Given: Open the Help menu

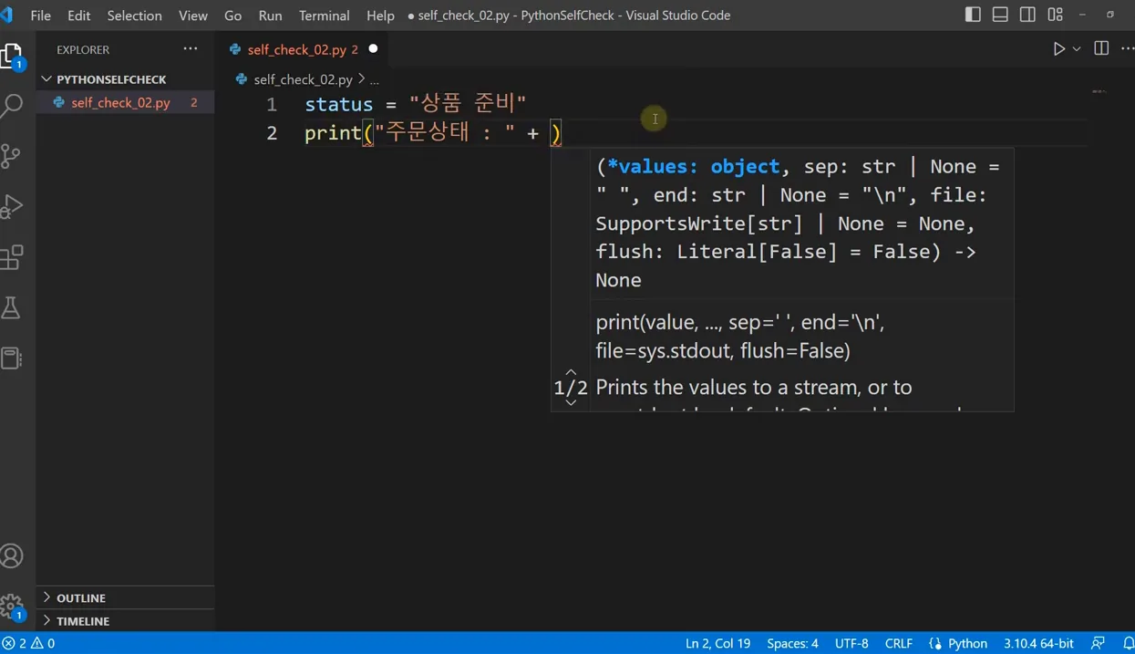Looking at the screenshot, I should pyautogui.click(x=380, y=16).
